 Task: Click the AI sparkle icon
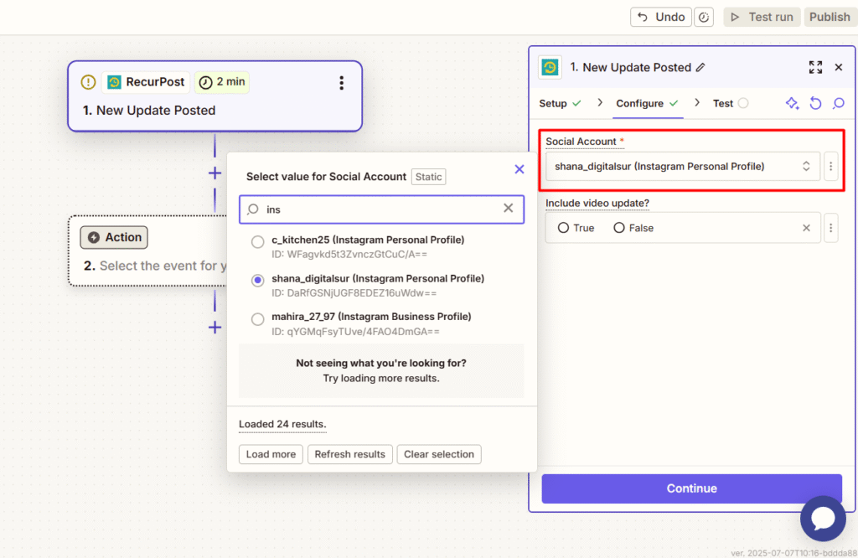[x=792, y=103]
